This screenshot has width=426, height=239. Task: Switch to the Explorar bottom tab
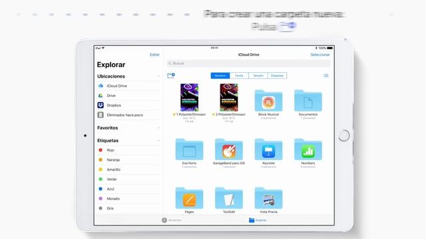(x=258, y=220)
